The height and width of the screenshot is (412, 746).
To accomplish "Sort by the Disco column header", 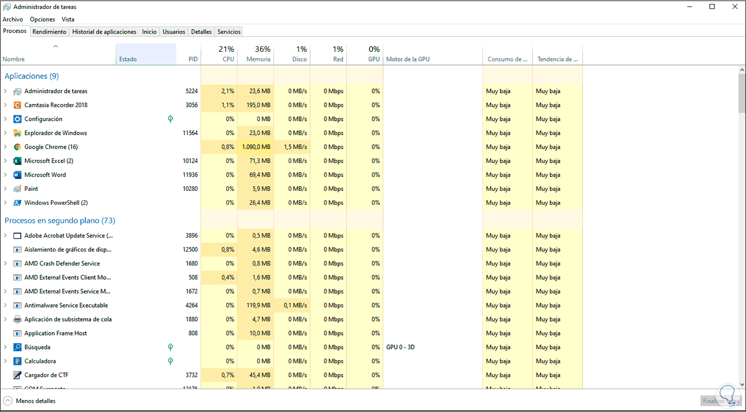I will (292, 54).
